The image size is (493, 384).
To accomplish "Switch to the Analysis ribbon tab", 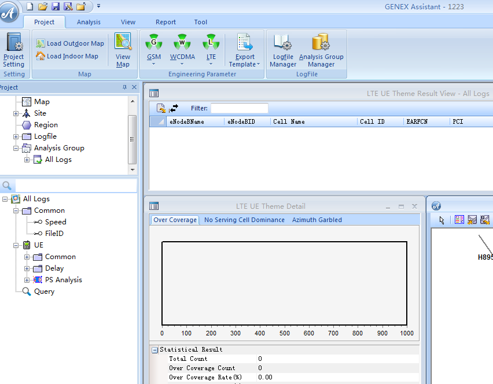I will (x=89, y=22).
